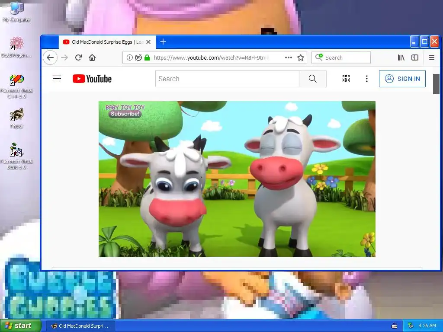This screenshot has width=443, height=332.
Task: Select the Mypal desktop shortcut
Action: click(17, 118)
